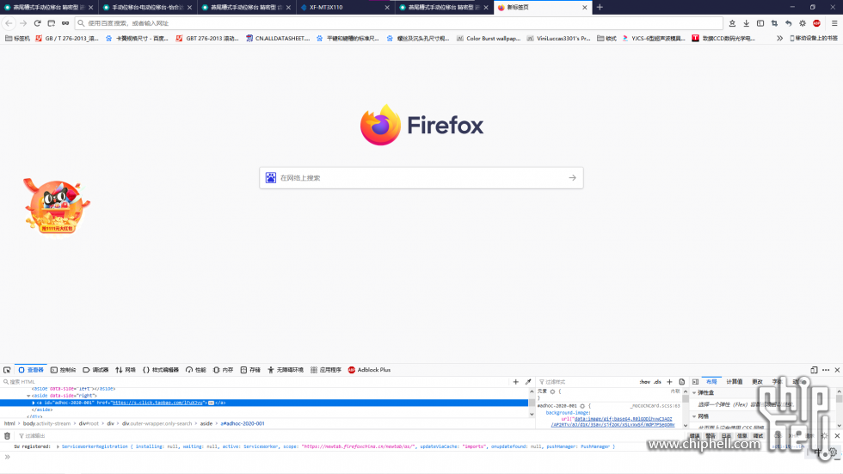This screenshot has height=474, width=843.
Task: Collapse the 网格 Grid section
Action: click(694, 416)
